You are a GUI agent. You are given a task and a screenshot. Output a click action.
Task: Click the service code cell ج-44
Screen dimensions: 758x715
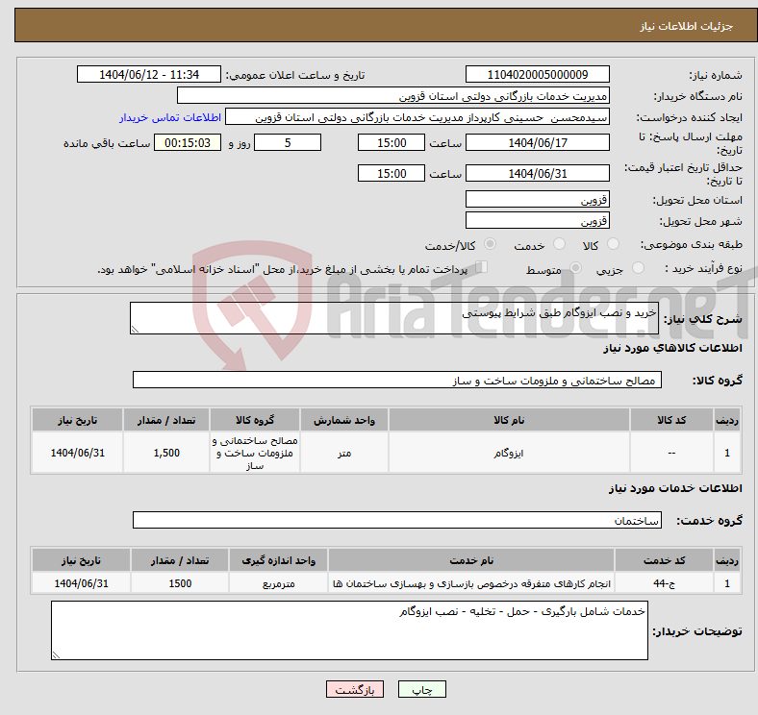pyautogui.click(x=665, y=583)
